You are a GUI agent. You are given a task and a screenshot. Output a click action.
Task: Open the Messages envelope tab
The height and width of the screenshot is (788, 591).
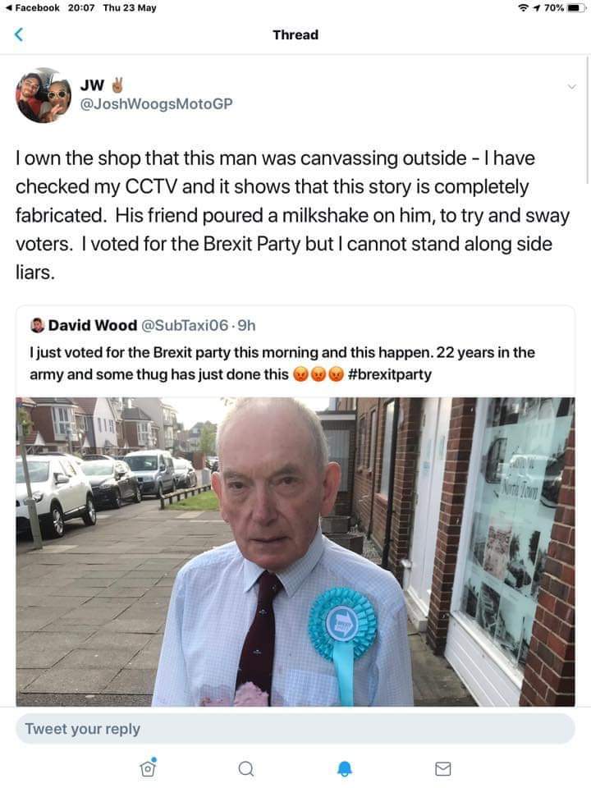(x=442, y=768)
